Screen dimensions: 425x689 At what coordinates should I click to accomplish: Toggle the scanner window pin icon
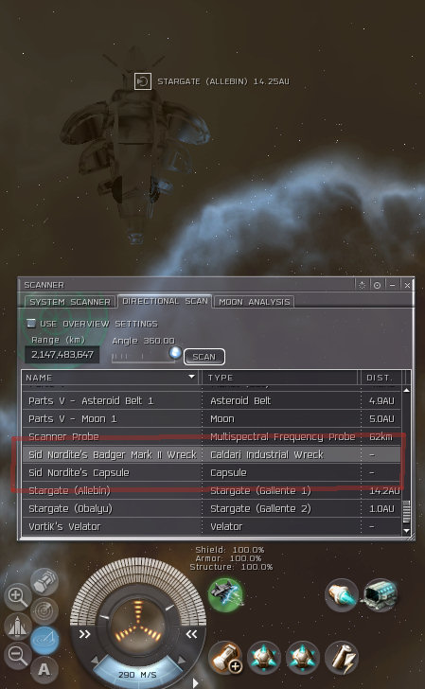click(x=377, y=285)
